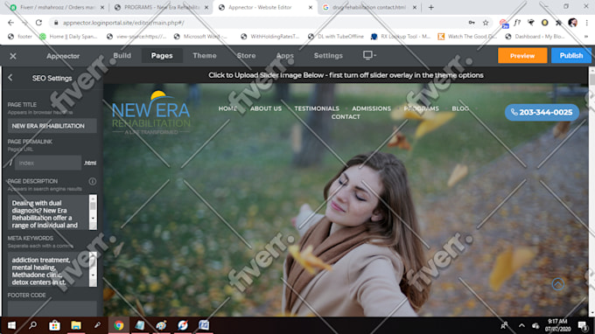Open Windows taskbar search
Screen dimensions: 595x334
(x=33, y=325)
